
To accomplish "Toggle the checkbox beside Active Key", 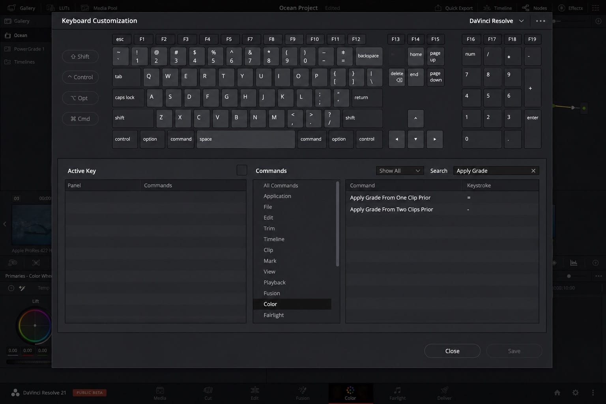I will tap(242, 170).
